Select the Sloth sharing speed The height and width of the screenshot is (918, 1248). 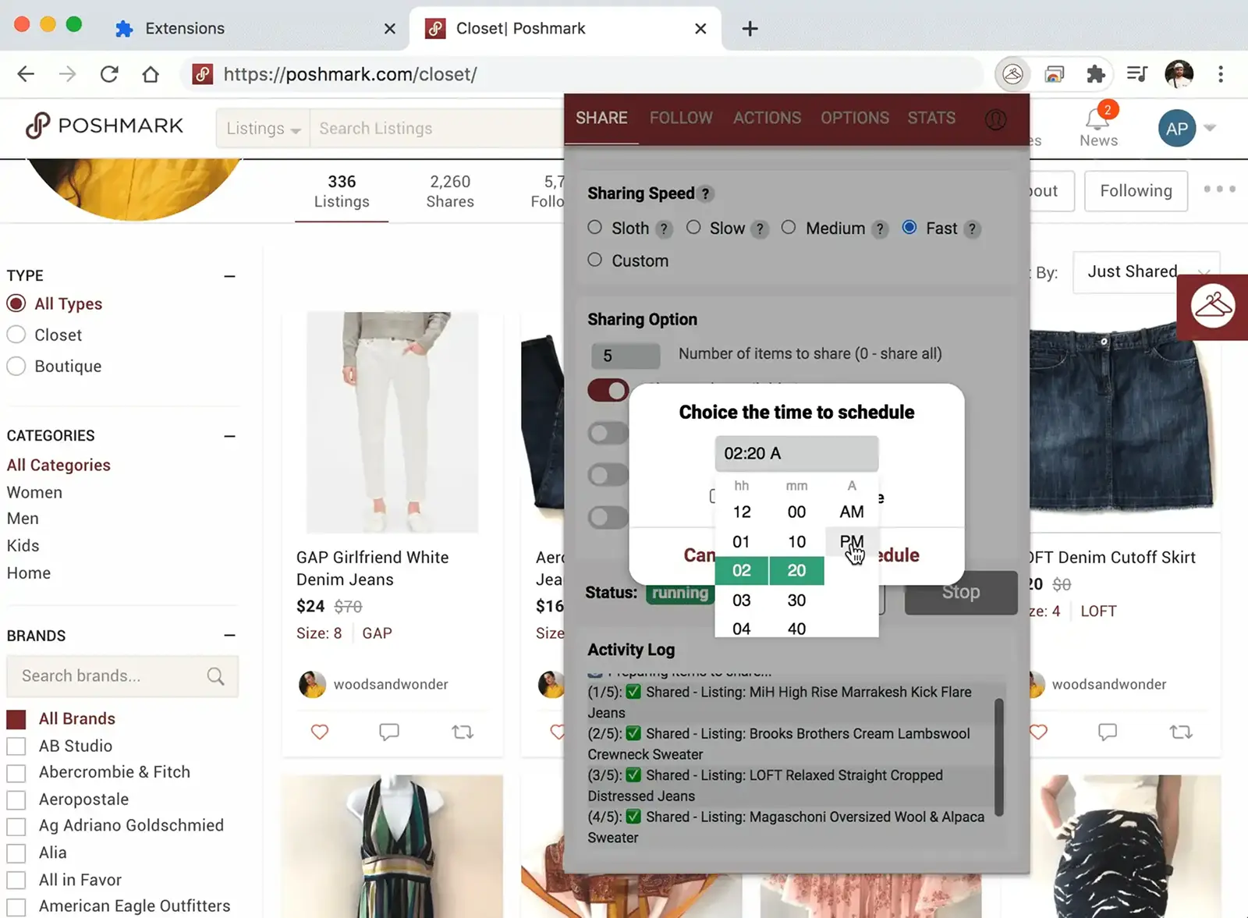click(x=595, y=227)
